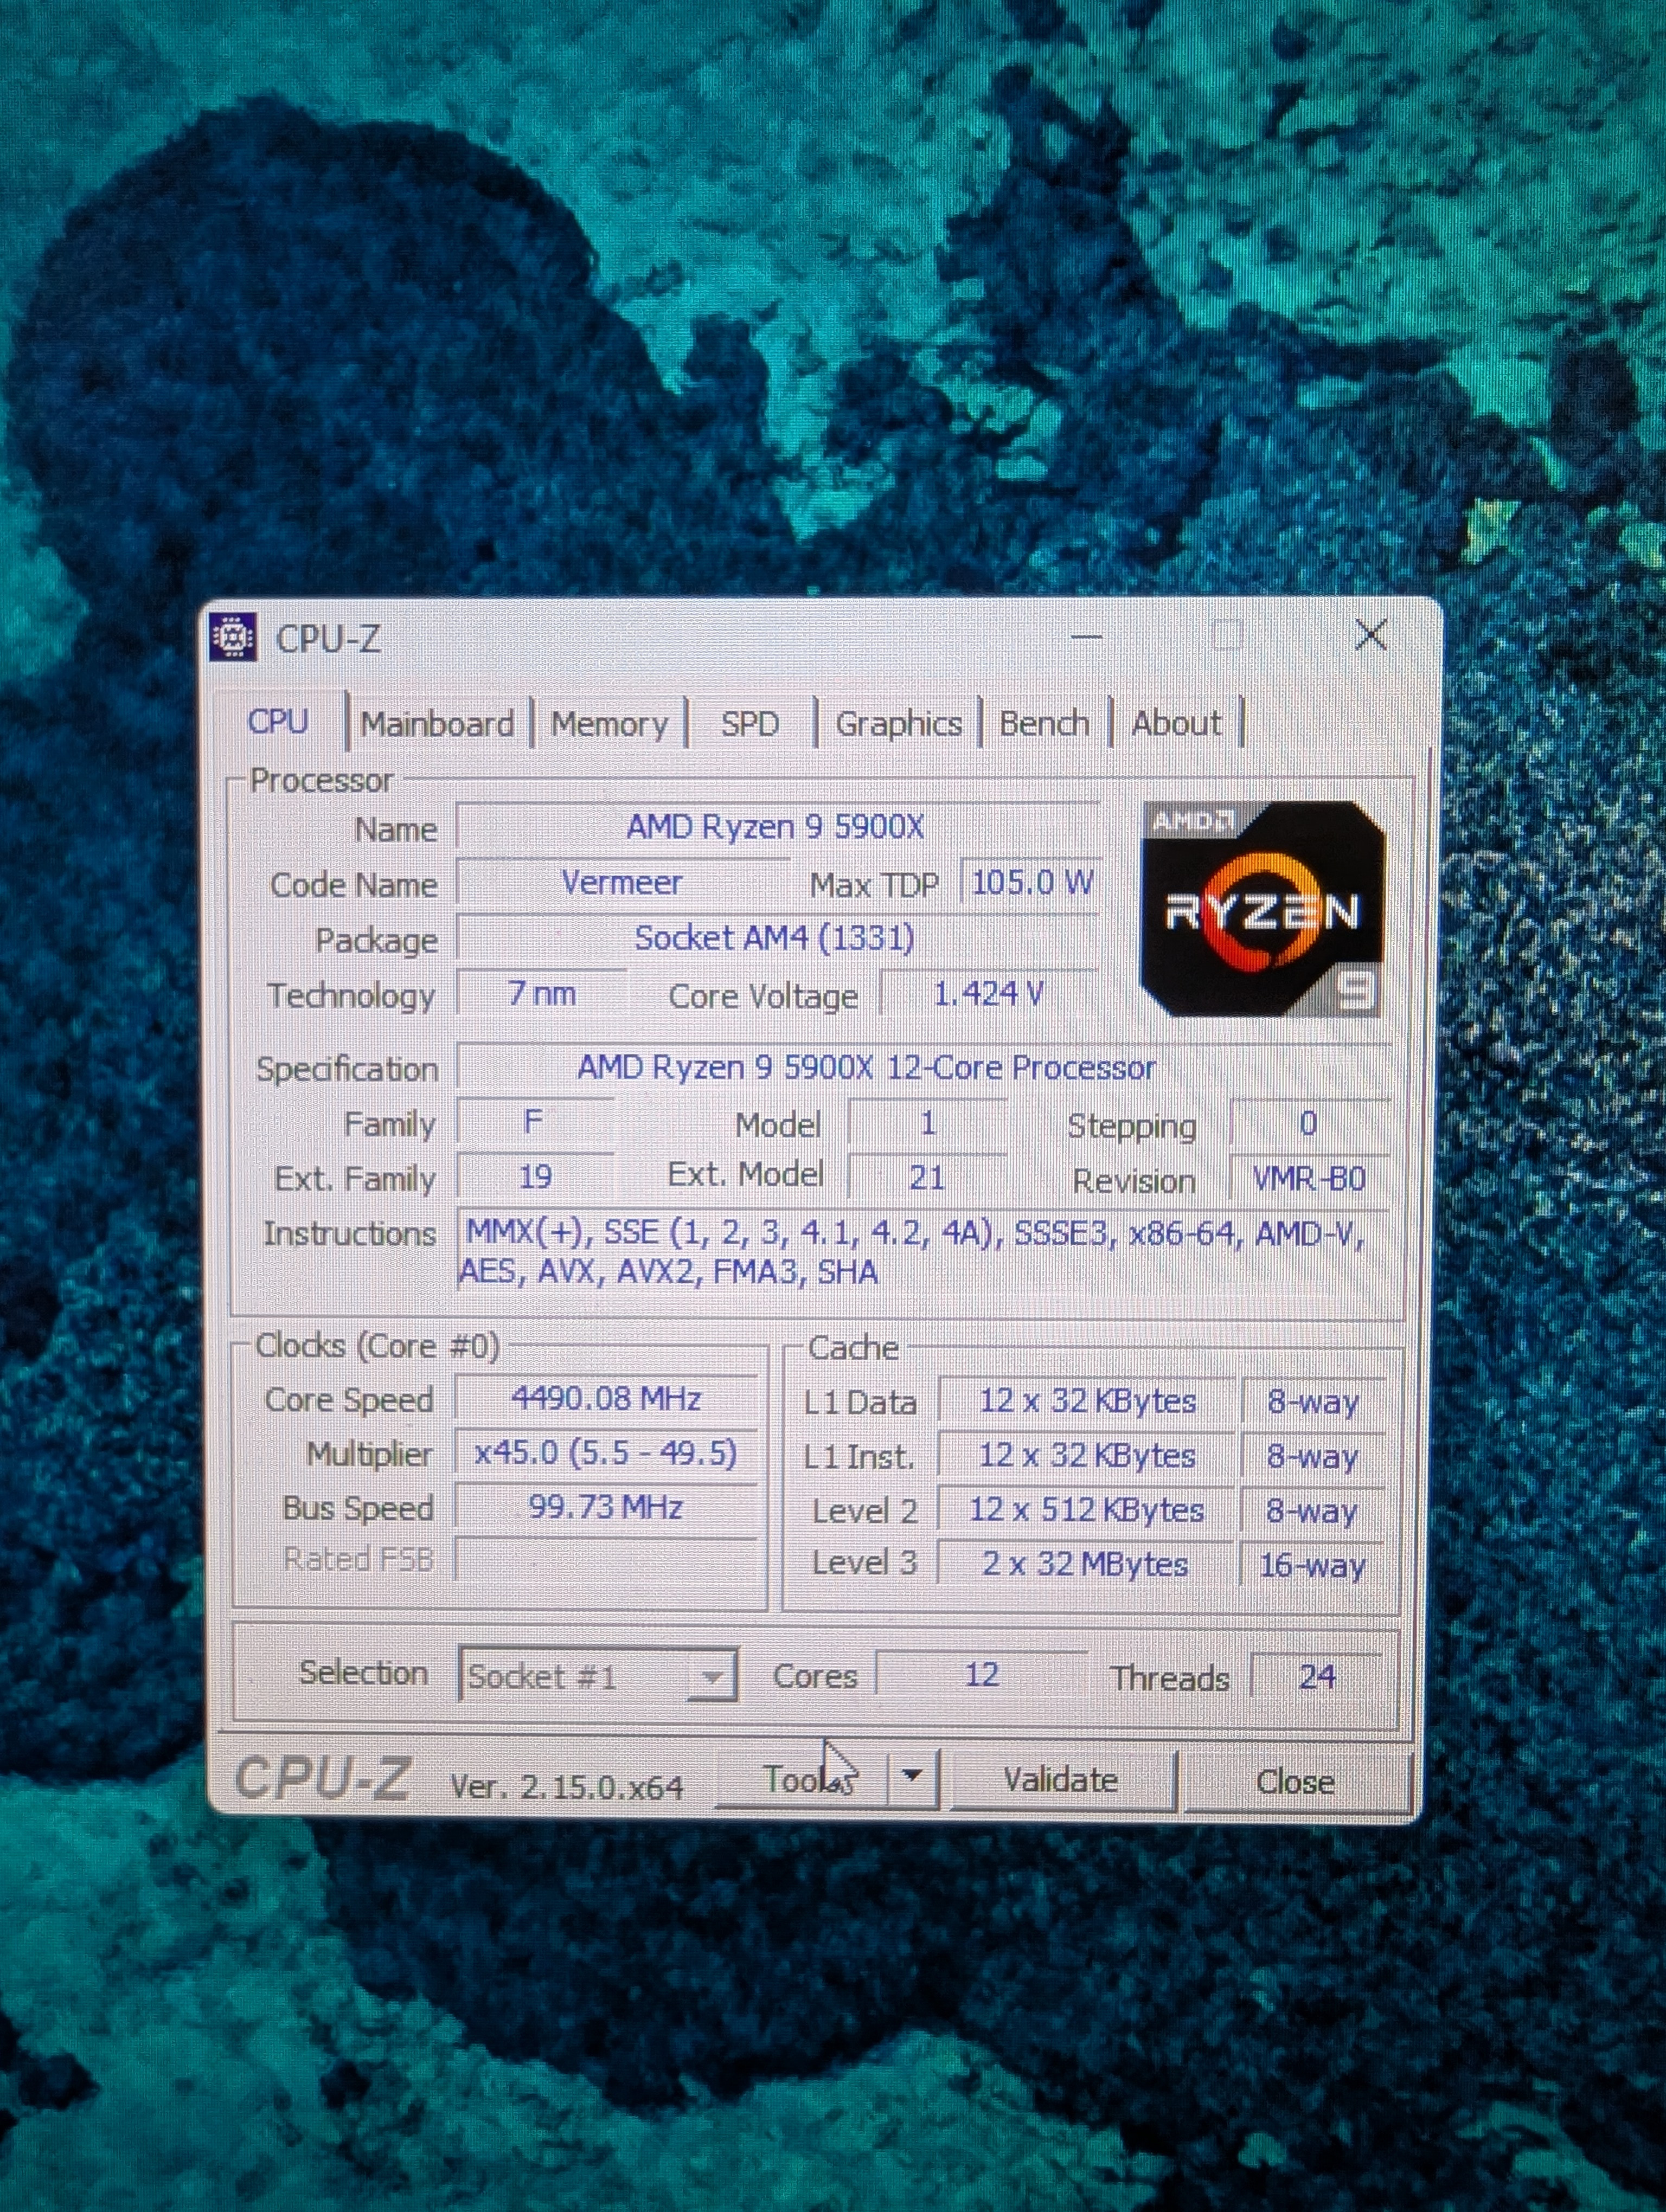Click the Ver. 2.15.0.x64 version text
The width and height of the screenshot is (1666, 2212).
click(566, 1786)
